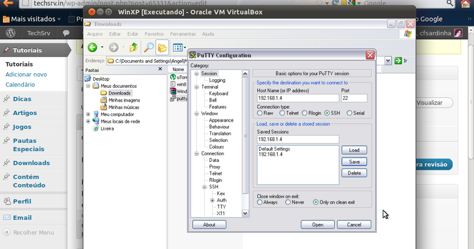Click the Forward arrow in Explorer toolbar

click(x=114, y=47)
